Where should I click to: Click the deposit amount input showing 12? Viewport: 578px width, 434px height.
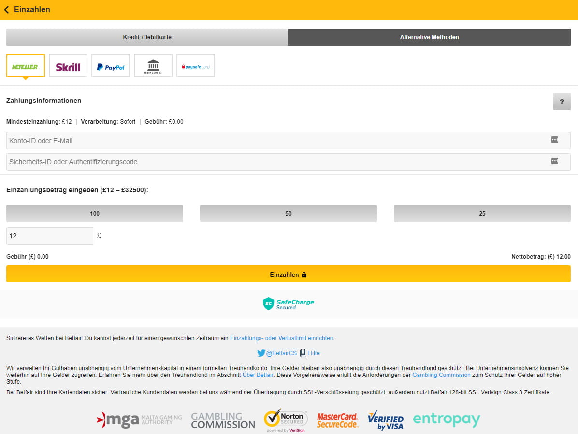(50, 236)
